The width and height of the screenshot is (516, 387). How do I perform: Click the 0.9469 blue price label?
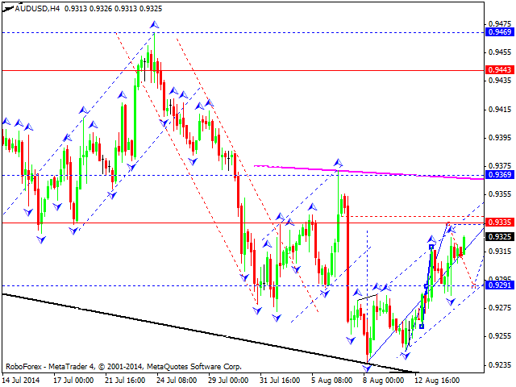(500, 32)
